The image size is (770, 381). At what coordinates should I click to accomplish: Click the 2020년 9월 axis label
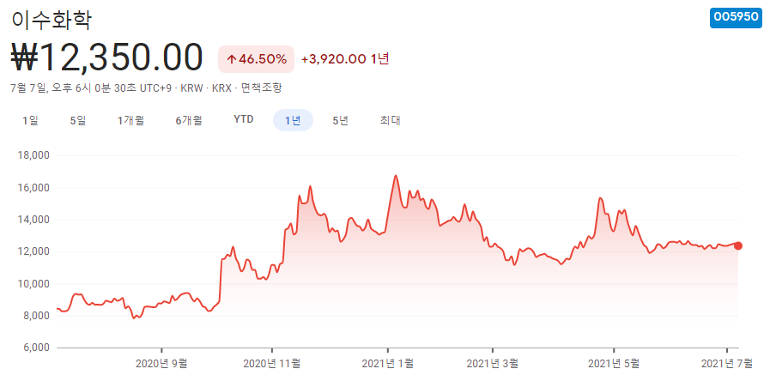tap(161, 364)
